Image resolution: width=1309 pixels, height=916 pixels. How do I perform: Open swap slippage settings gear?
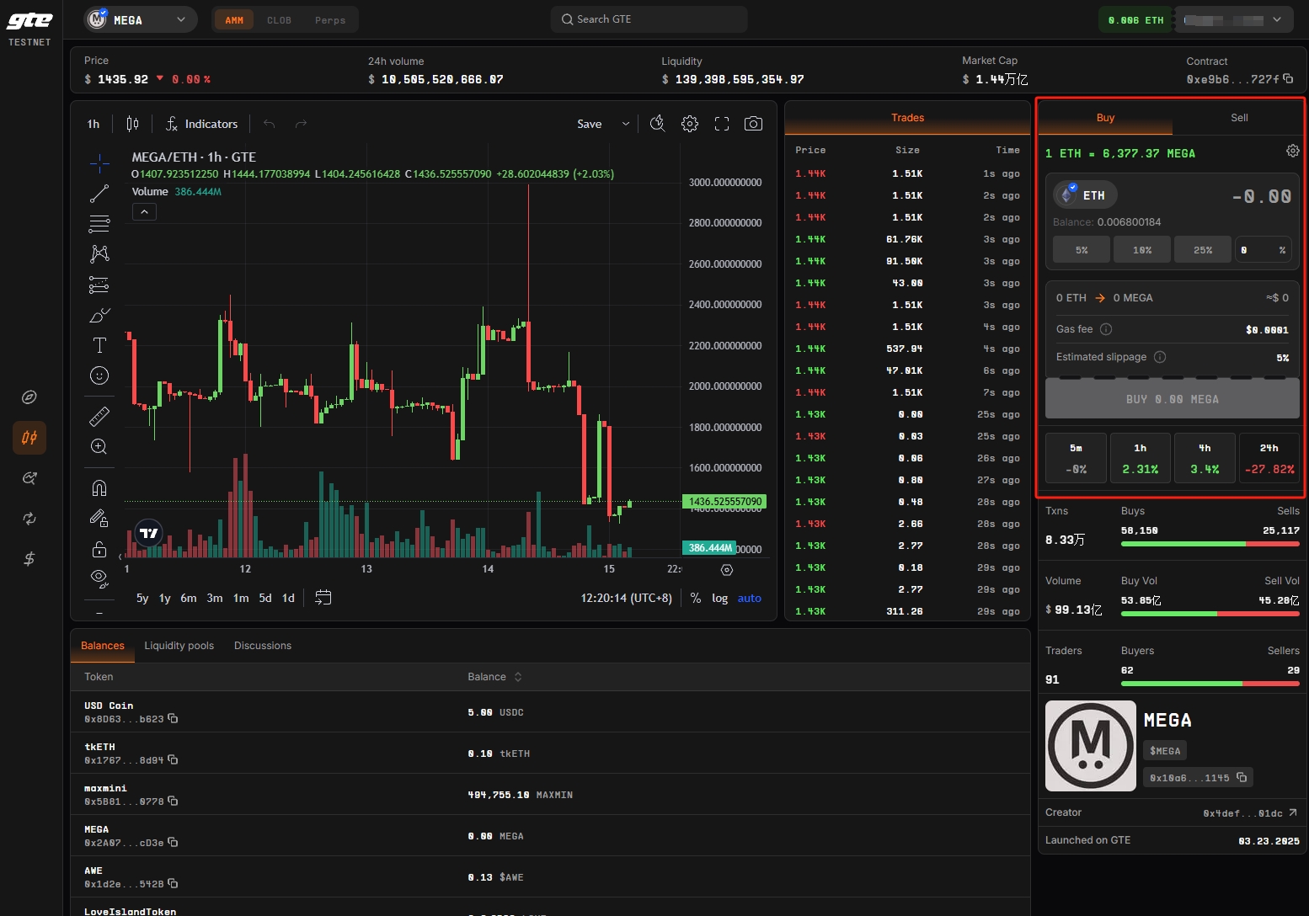1292,151
